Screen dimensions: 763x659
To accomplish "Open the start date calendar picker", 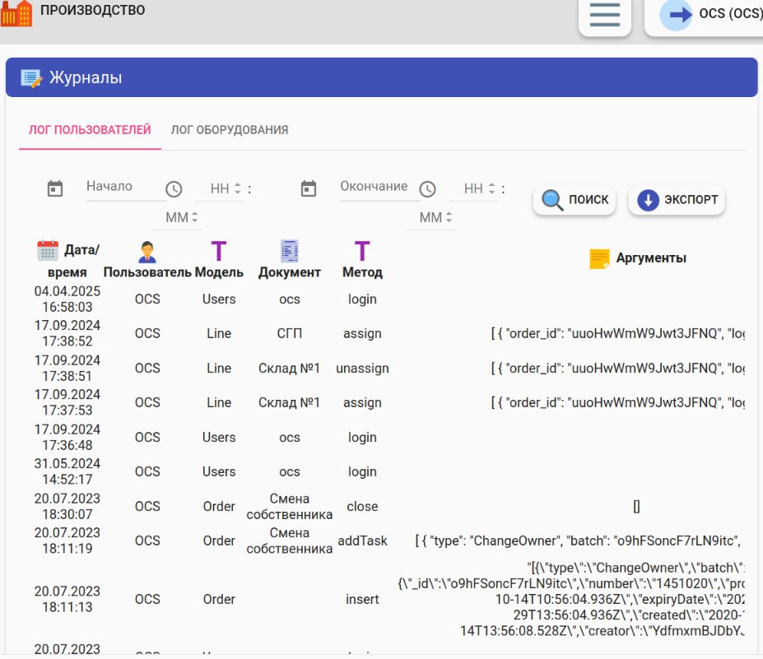I will click(x=55, y=188).
